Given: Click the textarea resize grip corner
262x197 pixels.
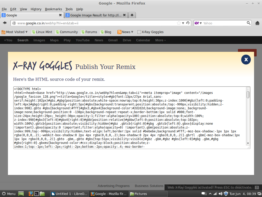Looking at the screenshot, I should click(249, 147).
